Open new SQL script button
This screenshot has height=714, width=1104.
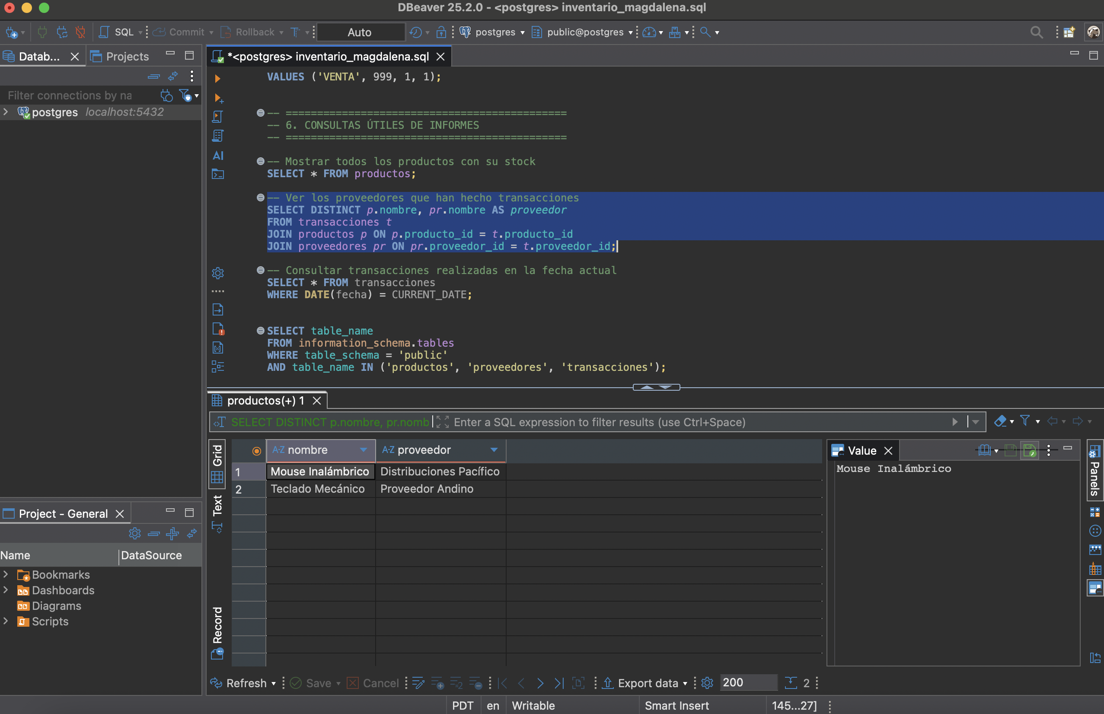click(116, 32)
